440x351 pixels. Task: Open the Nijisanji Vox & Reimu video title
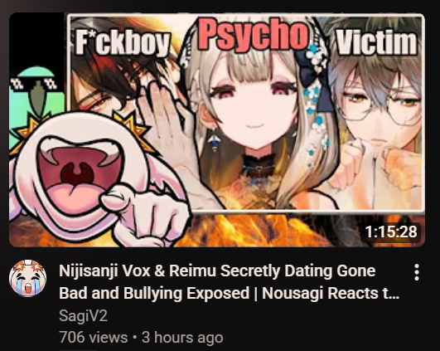pyautogui.click(x=229, y=282)
